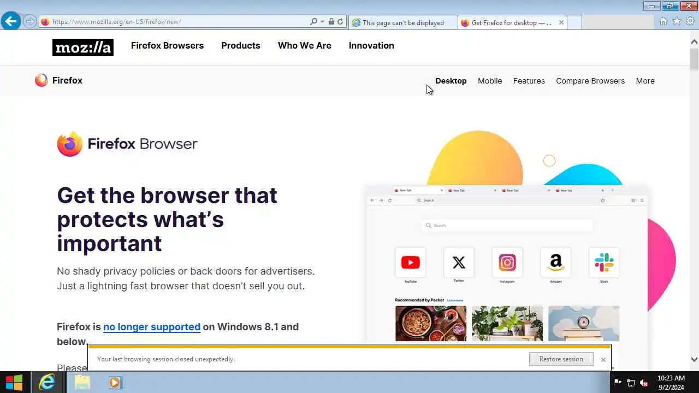This screenshot has width=699, height=393.
Task: Click the pizza Pocket recommendation thumbnail
Action: (431, 323)
